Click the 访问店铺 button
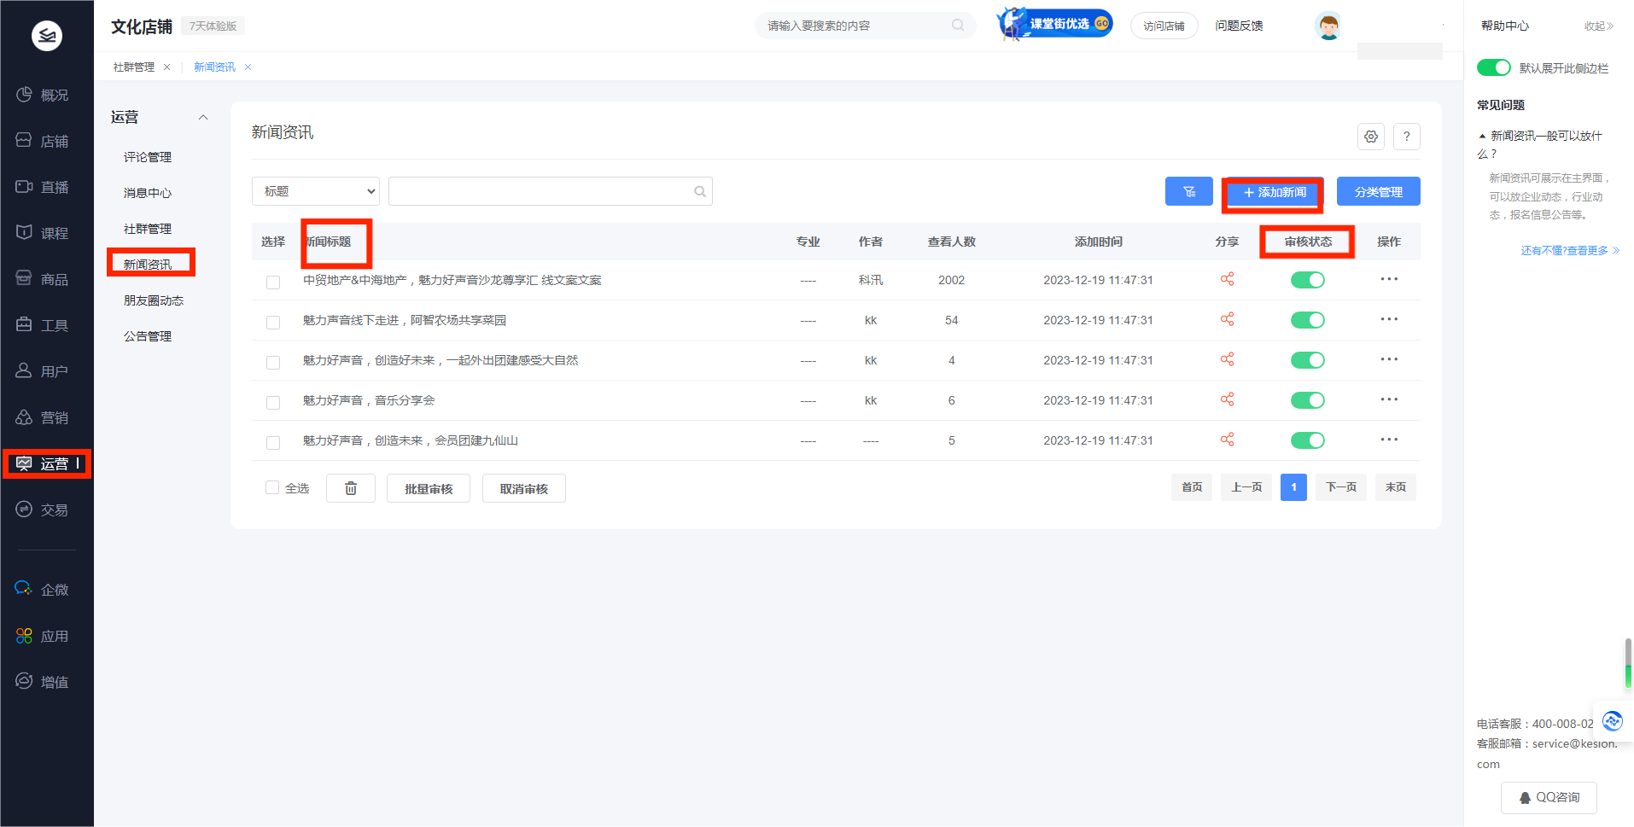The height and width of the screenshot is (827, 1634). pyautogui.click(x=1164, y=26)
